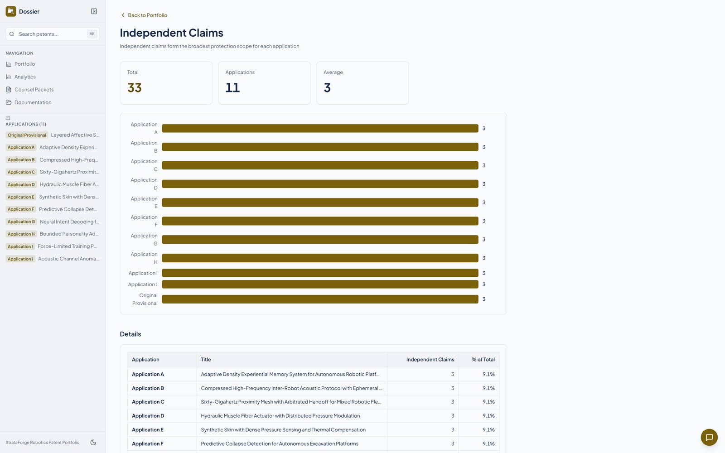Select Application I Force-Limited sidebar item
Viewport: 725px width, 453px height.
point(53,246)
